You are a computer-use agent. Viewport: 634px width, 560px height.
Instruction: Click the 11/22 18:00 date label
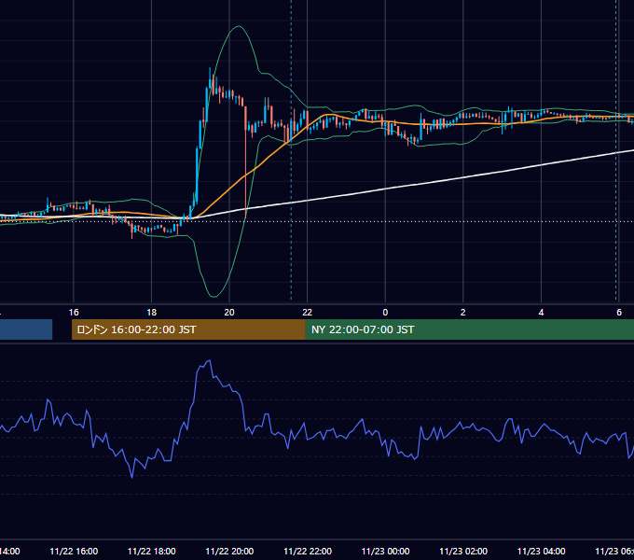[x=152, y=551]
